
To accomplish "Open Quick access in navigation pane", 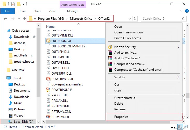I will (x=20, y=31).
